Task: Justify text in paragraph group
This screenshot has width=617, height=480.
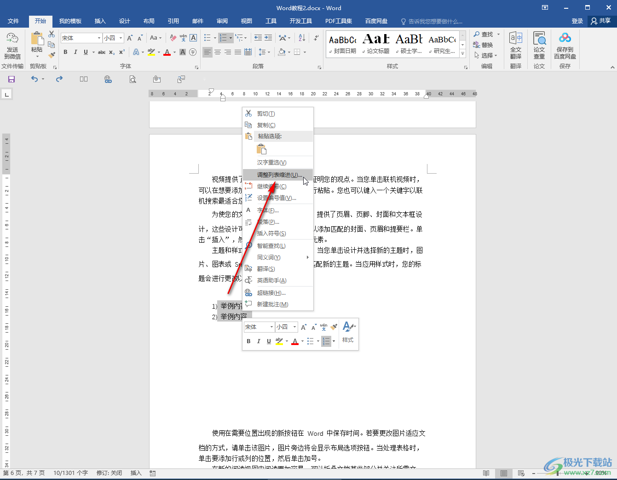Action: click(238, 52)
